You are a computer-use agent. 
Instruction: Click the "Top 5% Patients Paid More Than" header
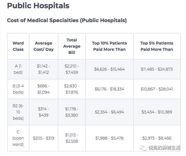tap(157, 46)
